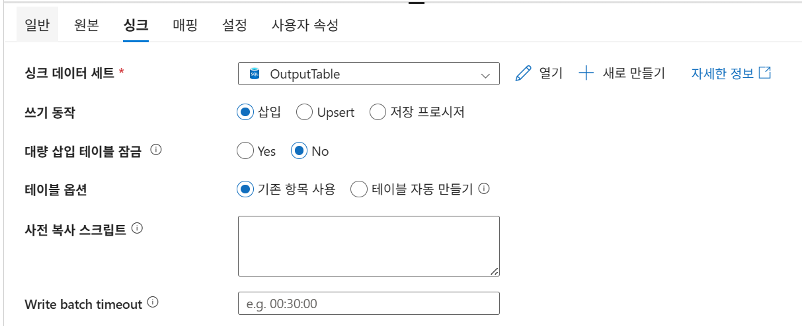Select the 삽입 write behavior radio button
Viewport: 802px width, 326px height.
[x=245, y=112]
